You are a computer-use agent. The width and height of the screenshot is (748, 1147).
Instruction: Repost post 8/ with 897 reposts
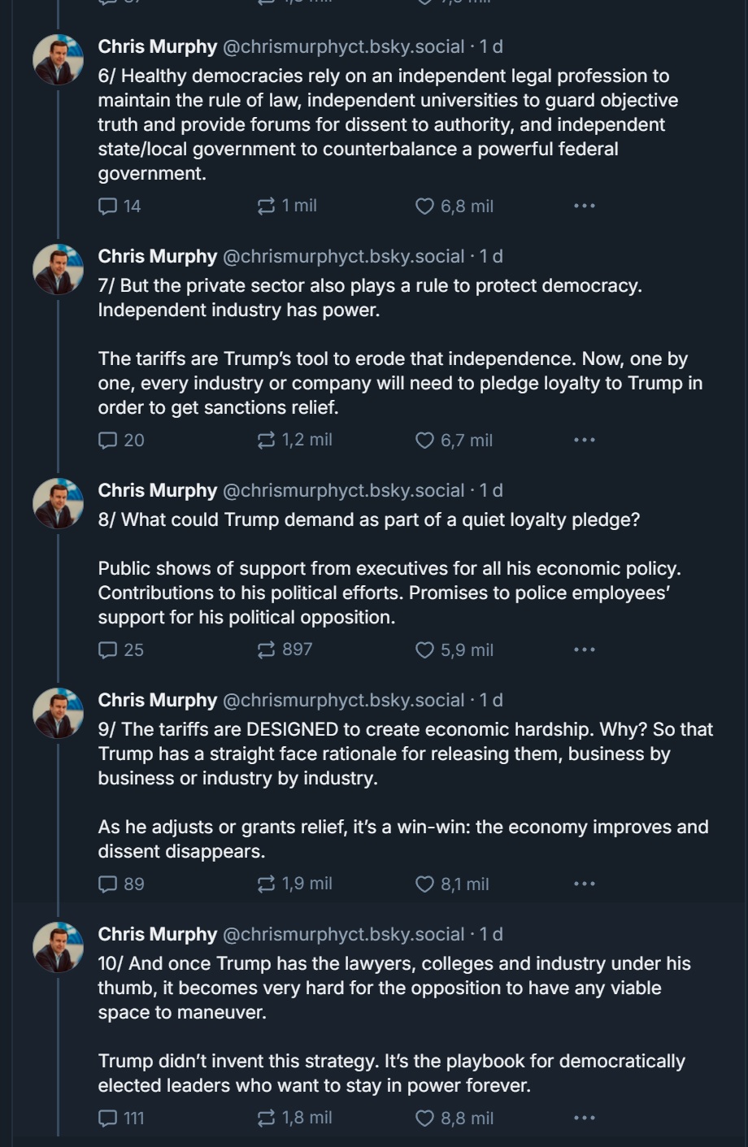pos(267,650)
